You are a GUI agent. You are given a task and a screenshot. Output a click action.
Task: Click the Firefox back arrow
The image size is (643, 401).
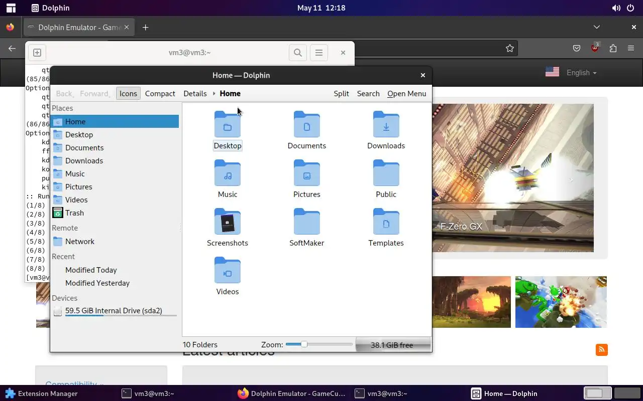pos(12,48)
